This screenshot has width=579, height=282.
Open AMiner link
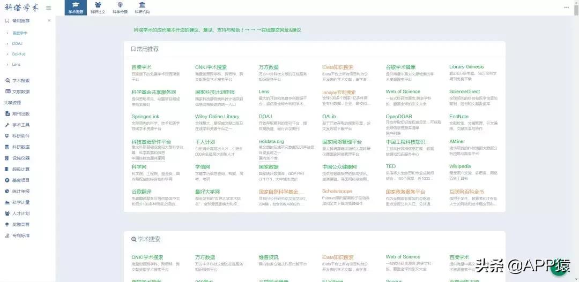[x=457, y=142]
